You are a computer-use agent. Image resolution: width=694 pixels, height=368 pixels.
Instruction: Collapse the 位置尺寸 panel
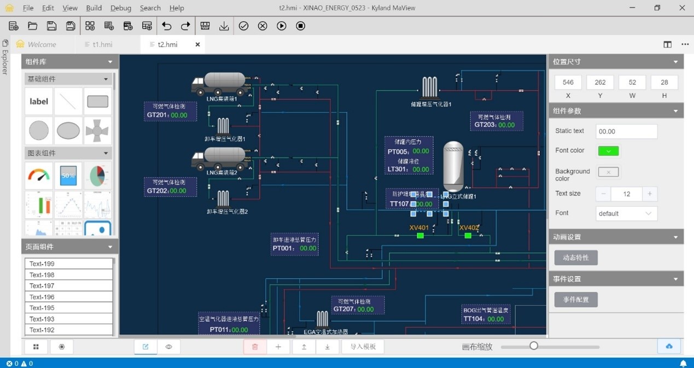(x=675, y=62)
